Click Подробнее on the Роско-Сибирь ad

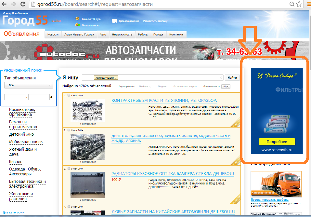click(277, 142)
